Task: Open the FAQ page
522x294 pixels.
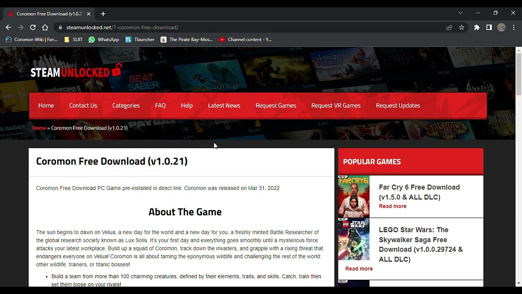Action: coord(160,105)
